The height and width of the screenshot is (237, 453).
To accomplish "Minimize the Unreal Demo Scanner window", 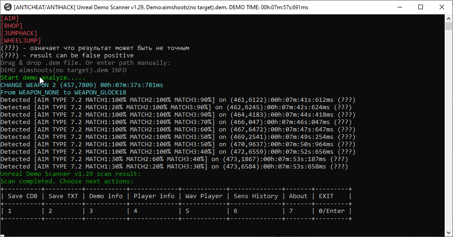I will tap(400, 7).
